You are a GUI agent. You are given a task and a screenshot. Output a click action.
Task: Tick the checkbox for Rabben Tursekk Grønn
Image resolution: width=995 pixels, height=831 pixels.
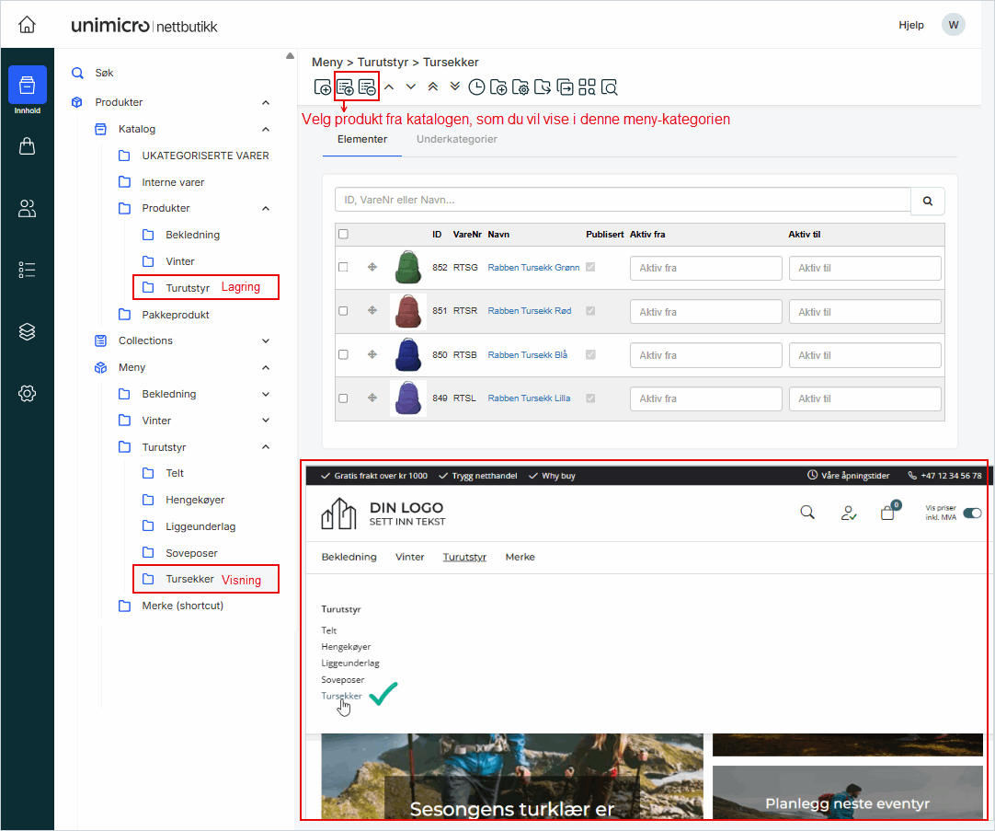[x=343, y=268]
